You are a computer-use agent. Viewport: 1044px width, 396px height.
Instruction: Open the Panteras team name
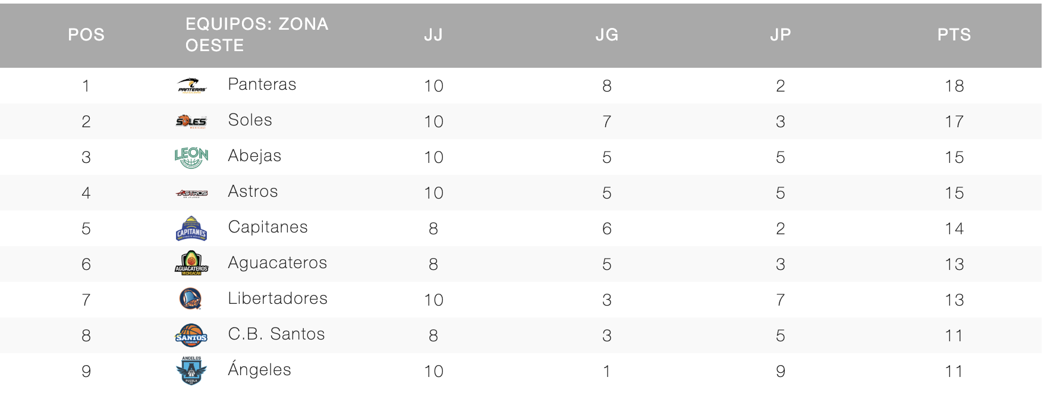(262, 84)
